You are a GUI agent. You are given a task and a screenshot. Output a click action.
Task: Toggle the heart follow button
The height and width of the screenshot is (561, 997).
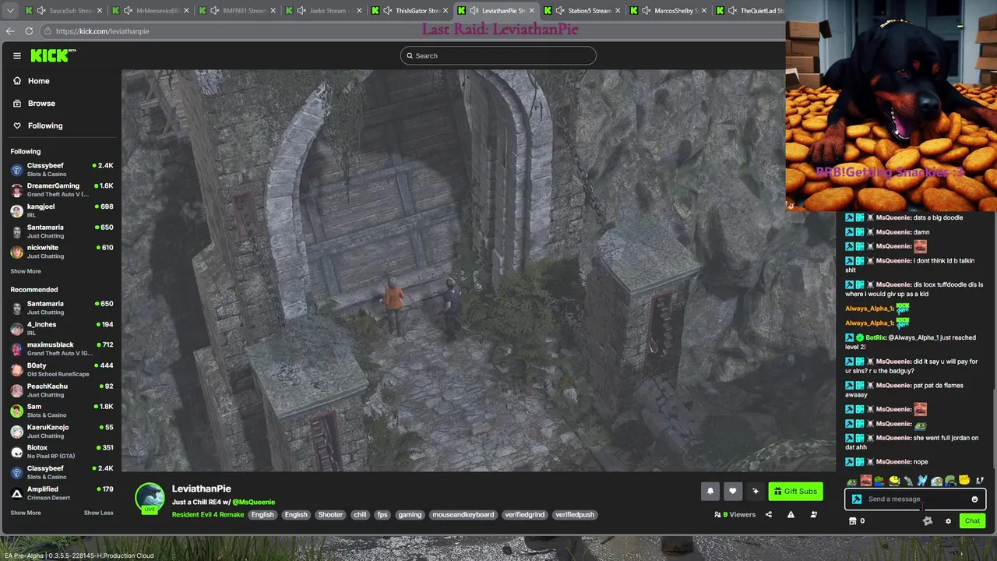[732, 491]
